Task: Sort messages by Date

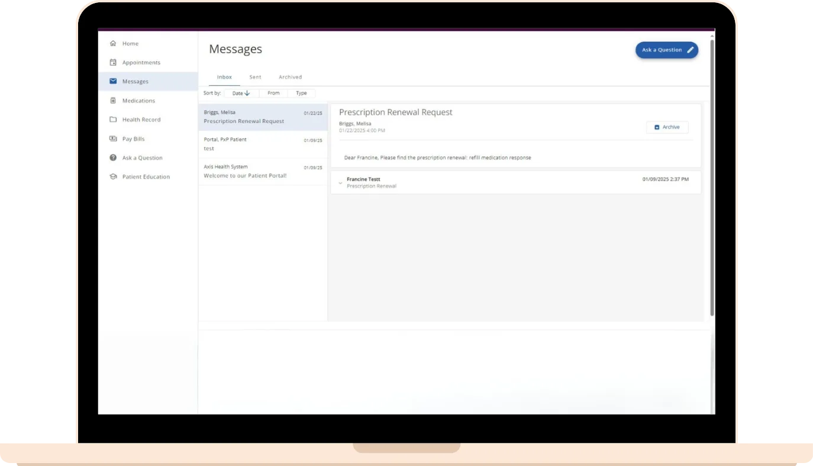Action: coord(241,93)
